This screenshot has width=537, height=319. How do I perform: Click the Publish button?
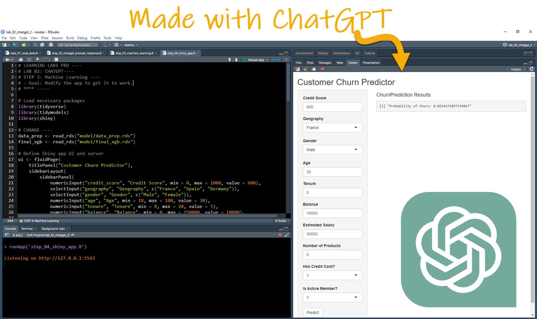(513, 69)
